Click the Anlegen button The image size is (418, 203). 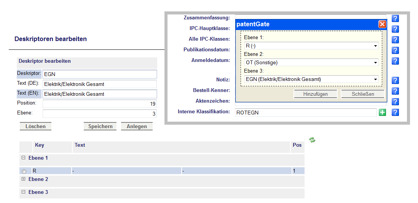click(137, 126)
